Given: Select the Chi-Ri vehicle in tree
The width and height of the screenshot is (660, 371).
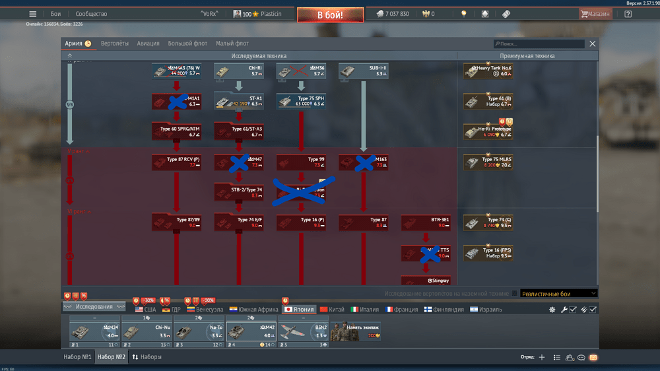Looking at the screenshot, I should click(239, 71).
